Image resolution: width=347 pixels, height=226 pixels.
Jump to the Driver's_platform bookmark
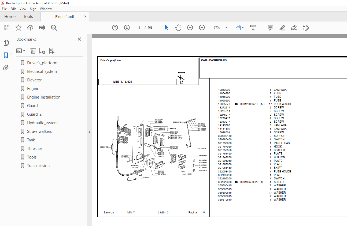(42, 63)
